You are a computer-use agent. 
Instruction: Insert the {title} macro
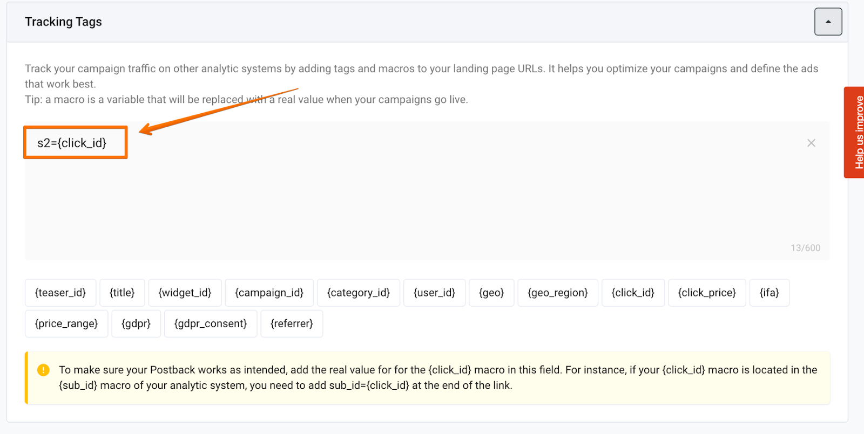(122, 293)
